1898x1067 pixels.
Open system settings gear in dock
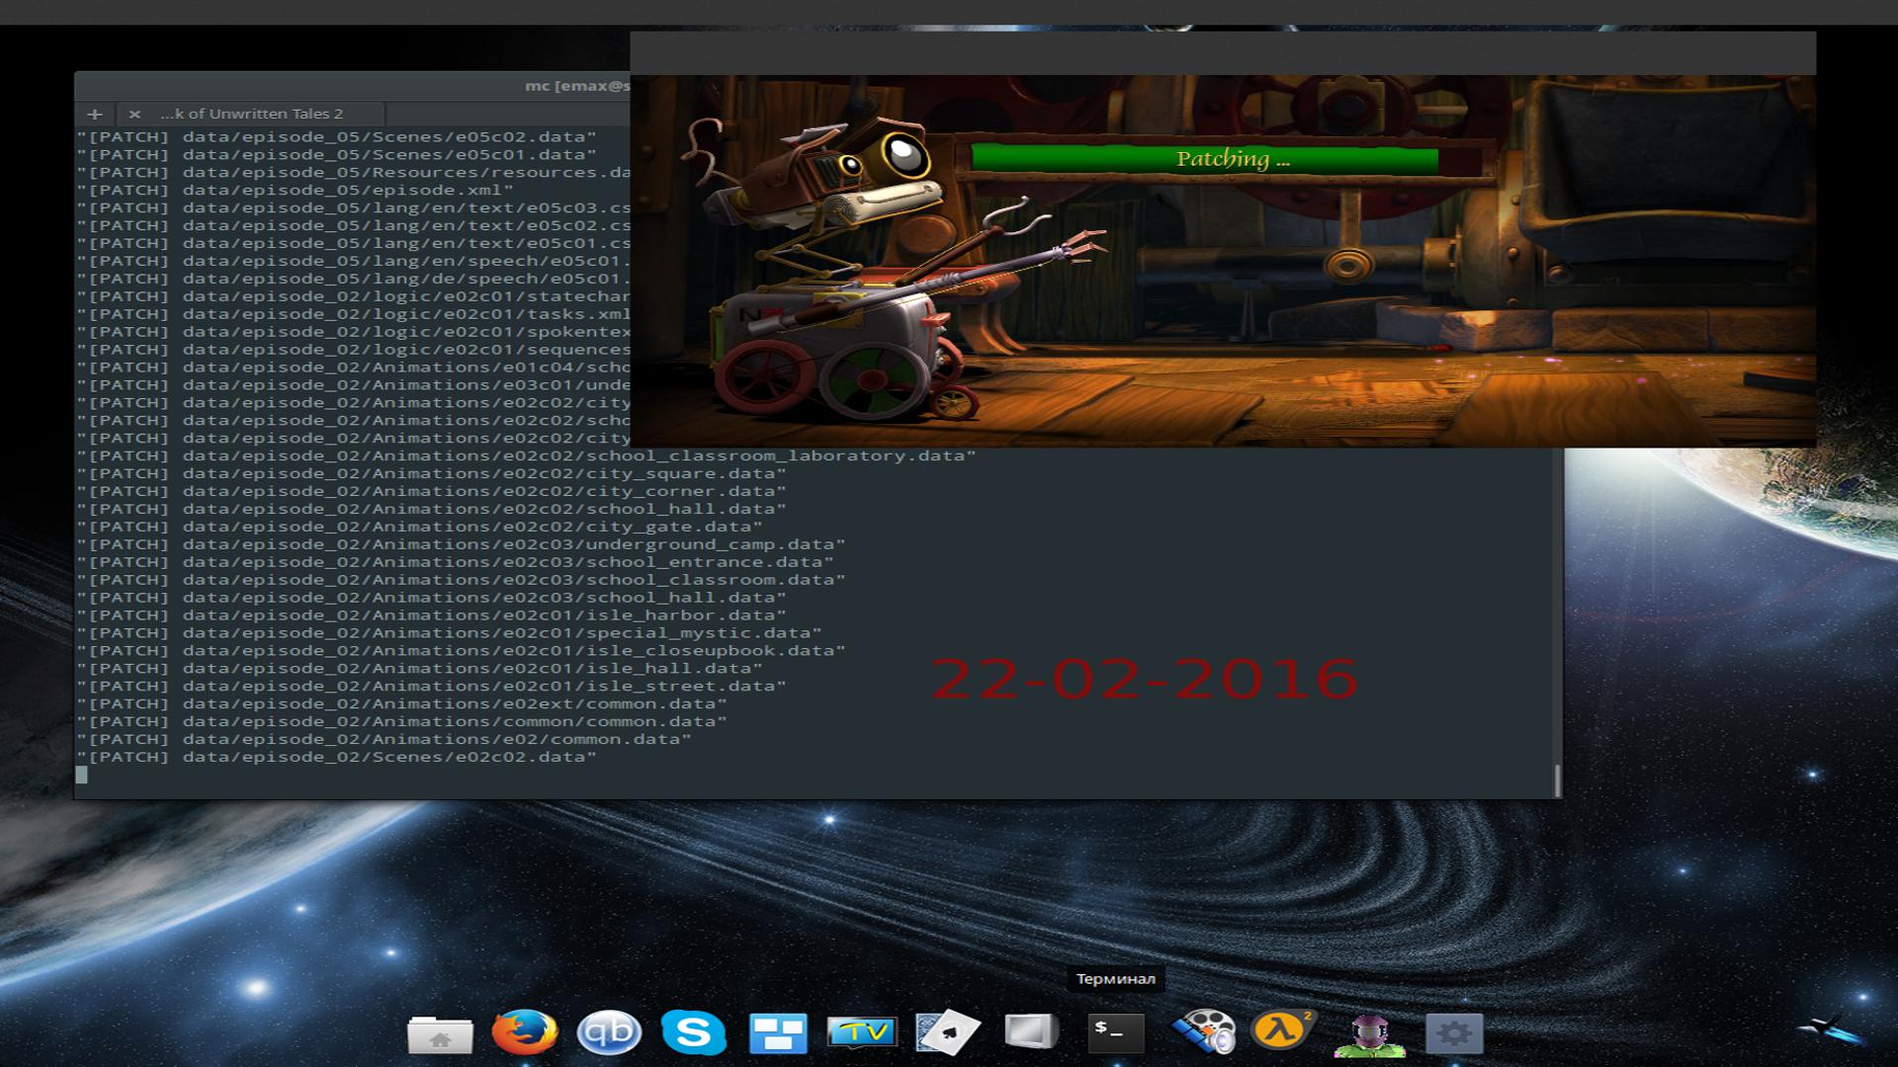point(1454,1034)
